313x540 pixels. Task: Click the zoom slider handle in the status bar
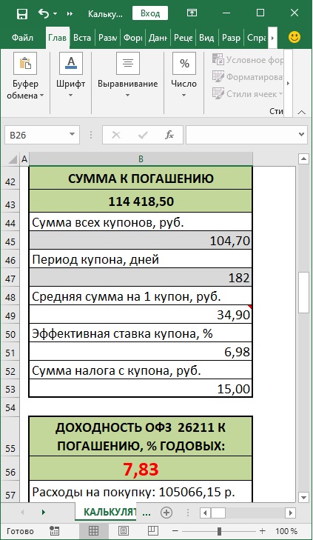pyautogui.click(x=219, y=530)
